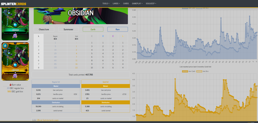Expand the Lands dropdown menu
This screenshot has height=123, width=258.
pos(116,3)
